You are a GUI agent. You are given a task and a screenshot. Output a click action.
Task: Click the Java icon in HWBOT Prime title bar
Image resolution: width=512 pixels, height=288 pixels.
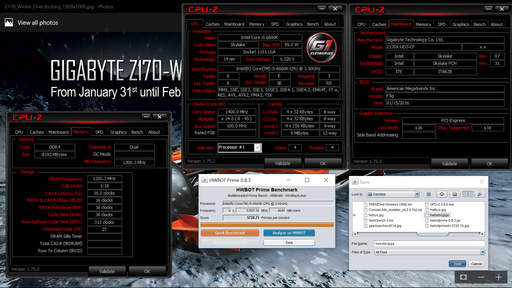click(x=205, y=180)
